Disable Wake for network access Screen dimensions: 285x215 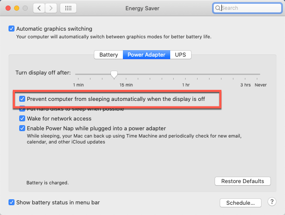(22, 118)
